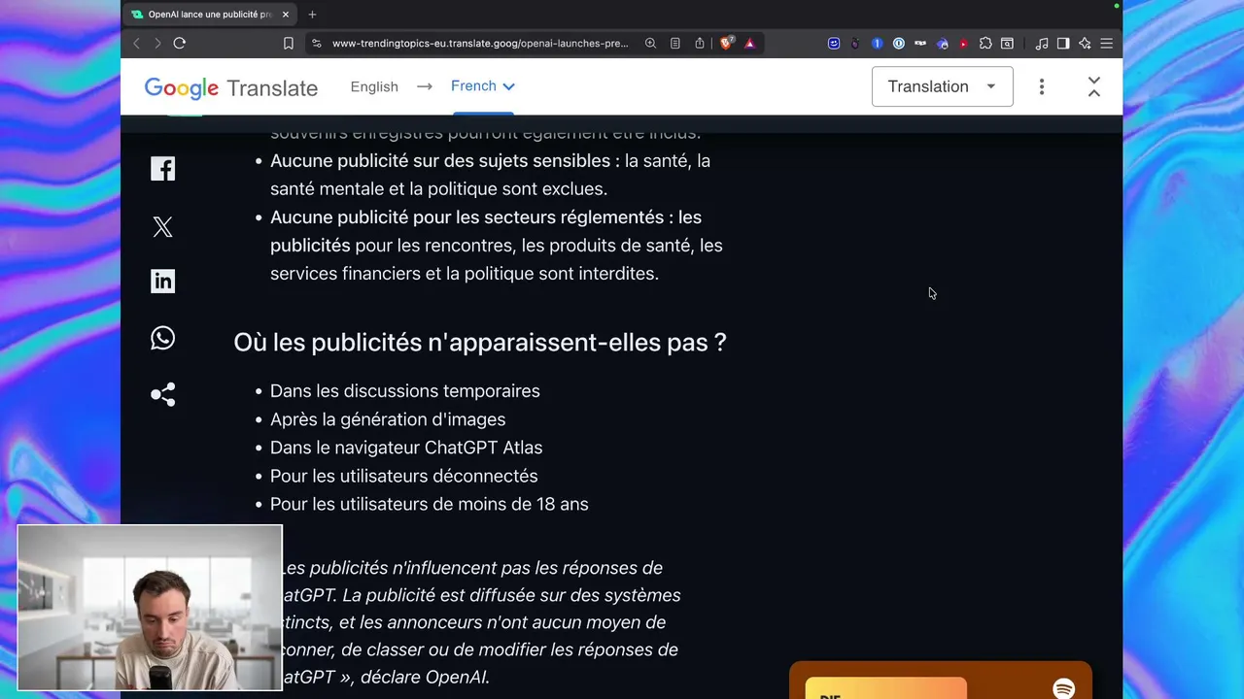
Task: Click bullet 'Pour les utilisateurs de moins de 18 ans'
Action: [429, 504]
